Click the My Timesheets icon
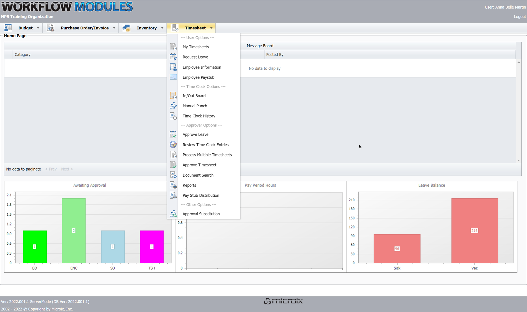The width and height of the screenshot is (527, 312). pyautogui.click(x=173, y=47)
